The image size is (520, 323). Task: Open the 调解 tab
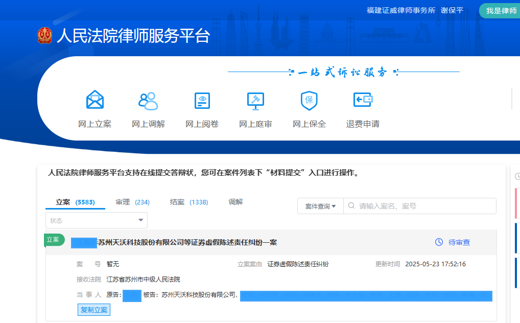235,202
